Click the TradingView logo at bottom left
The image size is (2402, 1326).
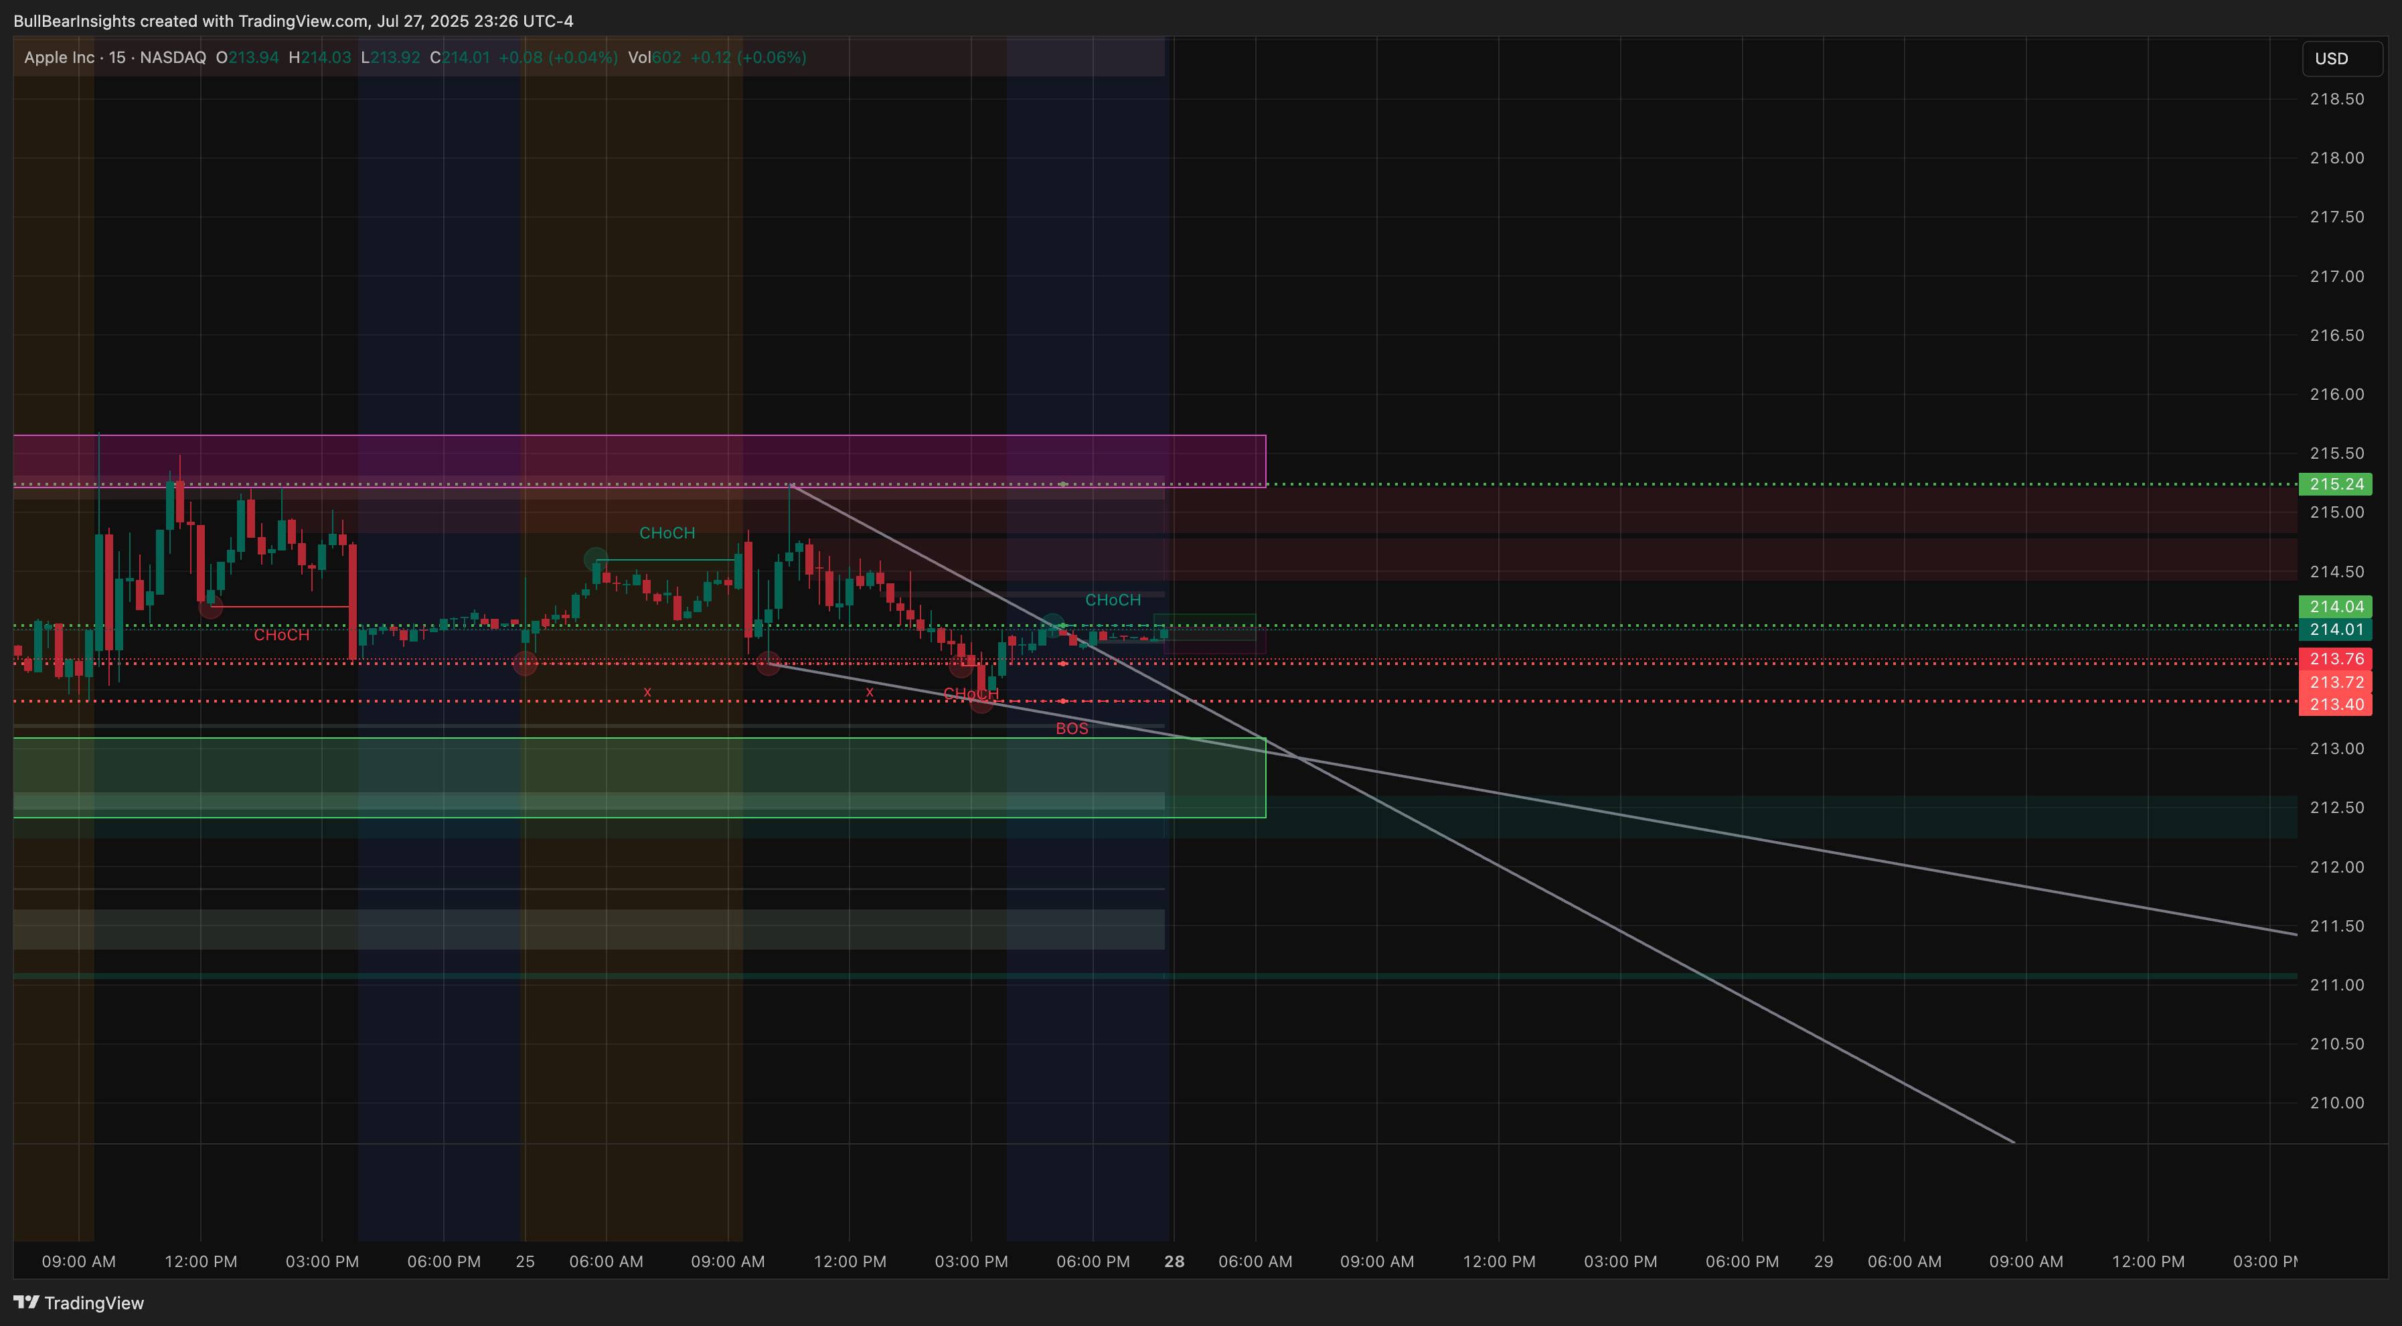(78, 1303)
